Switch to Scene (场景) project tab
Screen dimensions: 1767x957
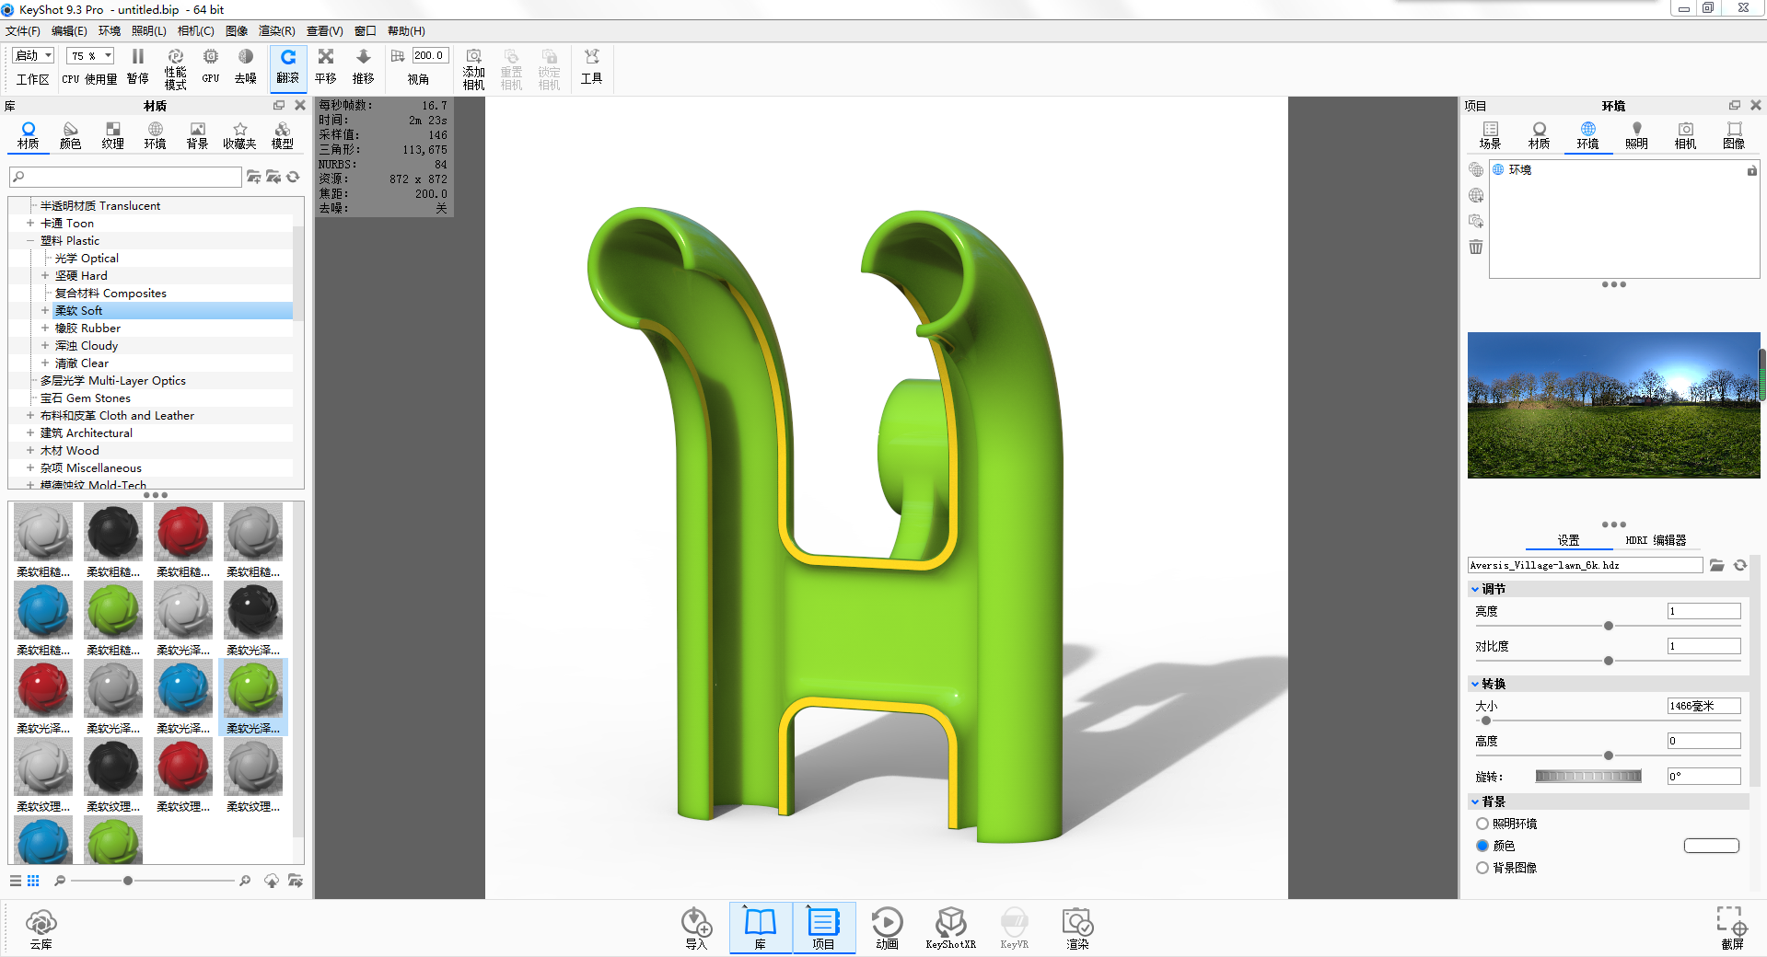pos(1490,135)
